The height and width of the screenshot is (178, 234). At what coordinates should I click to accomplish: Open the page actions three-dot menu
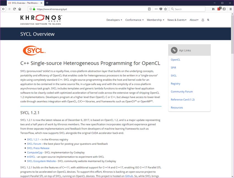pyautogui.click(x=156, y=9)
